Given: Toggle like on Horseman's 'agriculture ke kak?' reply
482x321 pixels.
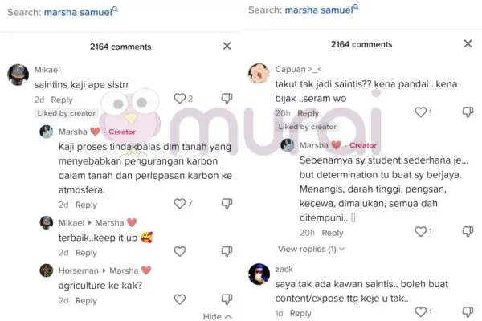Looking at the screenshot, I should pos(179,299).
